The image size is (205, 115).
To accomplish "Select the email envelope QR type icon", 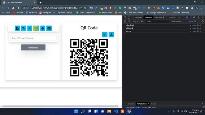I will 49,28.
